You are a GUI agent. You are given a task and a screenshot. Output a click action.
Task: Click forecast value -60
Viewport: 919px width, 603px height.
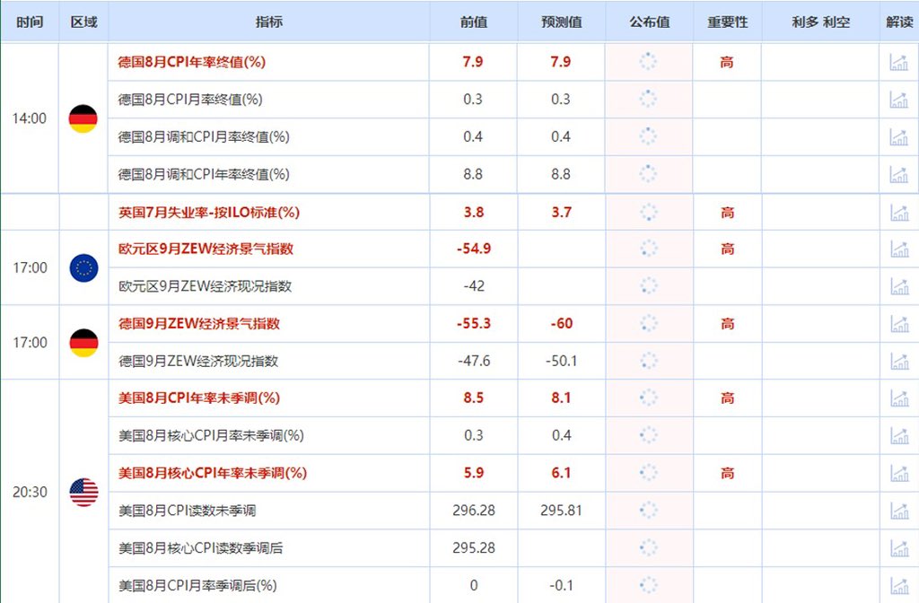click(x=562, y=323)
